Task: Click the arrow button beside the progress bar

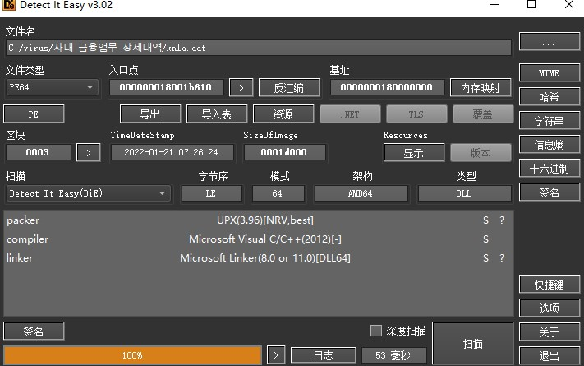Action: (x=276, y=354)
